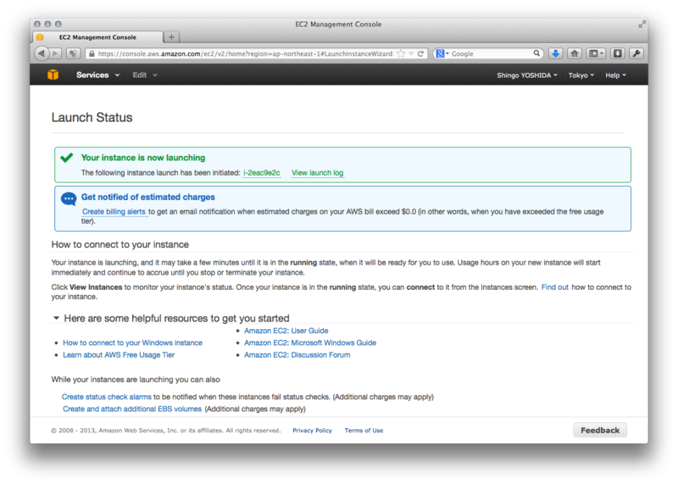
Task: Click the Google search engine icon
Action: (x=440, y=53)
